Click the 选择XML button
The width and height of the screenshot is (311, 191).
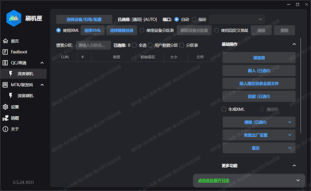92,30
